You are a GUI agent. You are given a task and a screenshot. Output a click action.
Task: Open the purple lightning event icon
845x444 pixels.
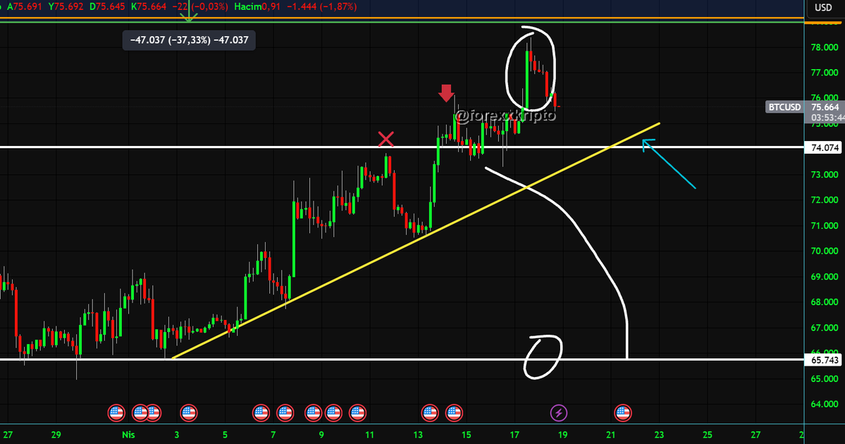(559, 413)
